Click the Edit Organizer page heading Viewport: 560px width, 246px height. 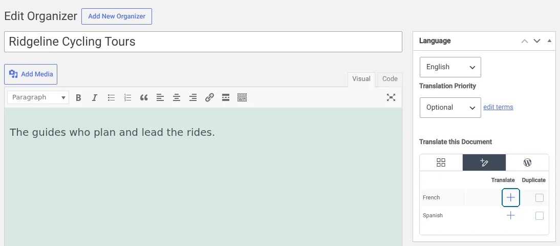[x=41, y=16]
